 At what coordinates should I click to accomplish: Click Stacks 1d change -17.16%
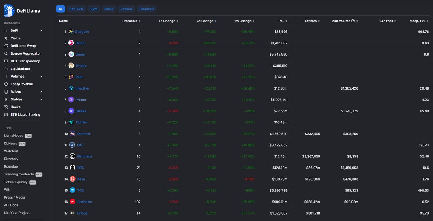[172, 111]
